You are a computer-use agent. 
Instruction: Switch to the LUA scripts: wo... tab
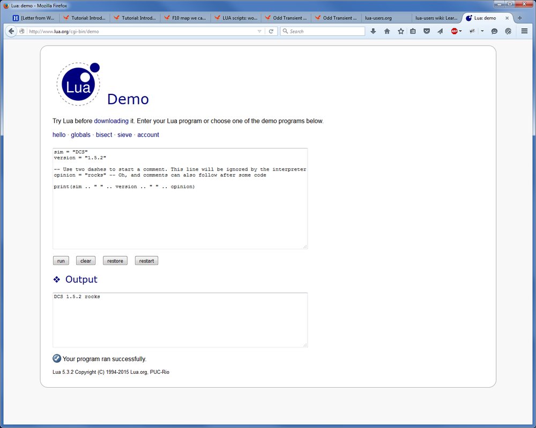pos(236,18)
